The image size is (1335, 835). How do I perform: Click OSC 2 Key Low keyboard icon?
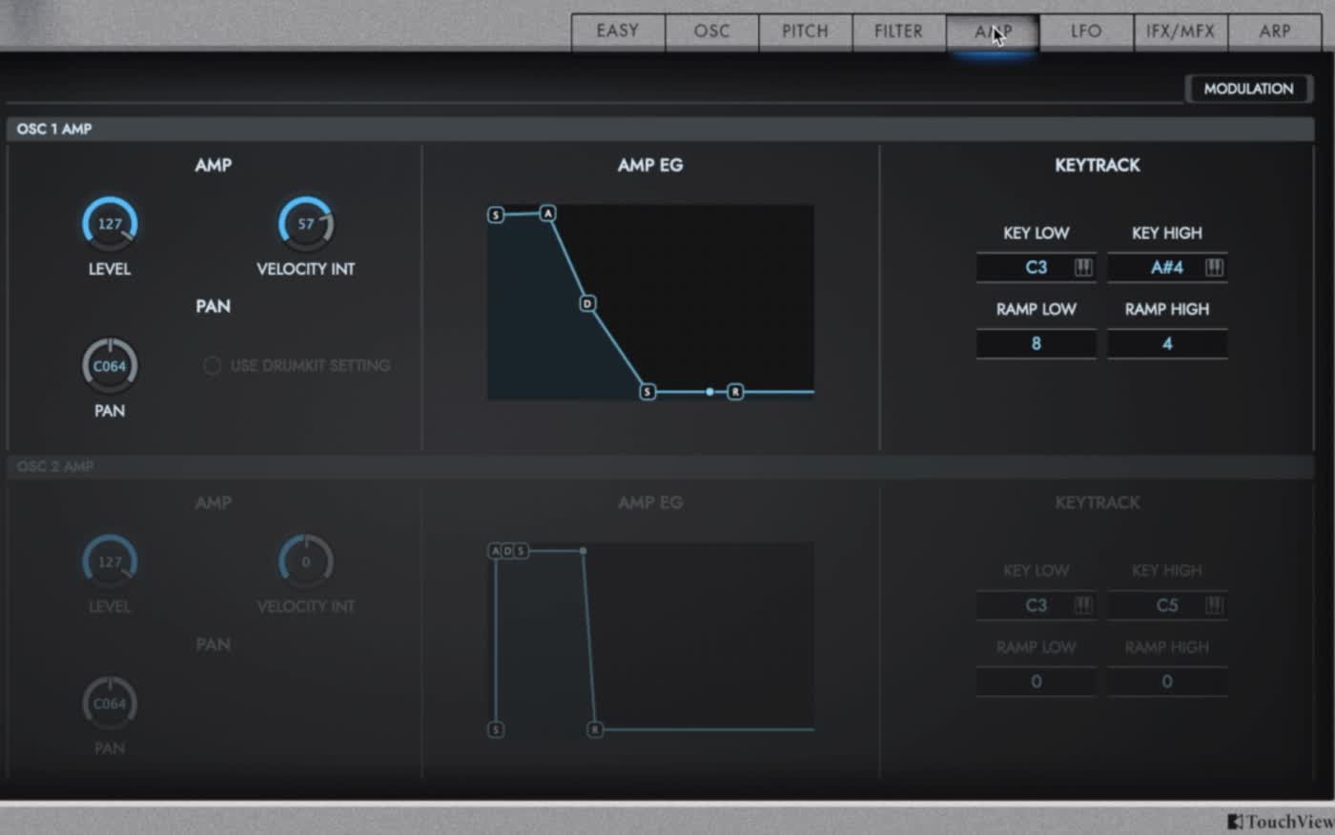(x=1083, y=605)
